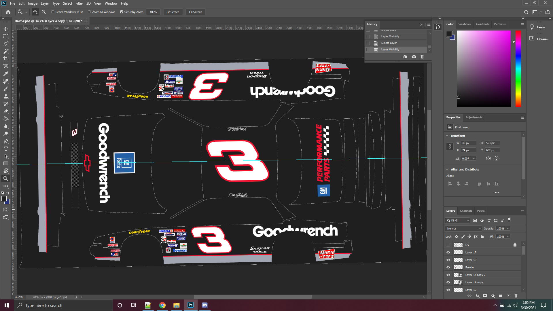Disable the Scrubby Zoom checkbox
This screenshot has width=553, height=311.
click(x=122, y=12)
